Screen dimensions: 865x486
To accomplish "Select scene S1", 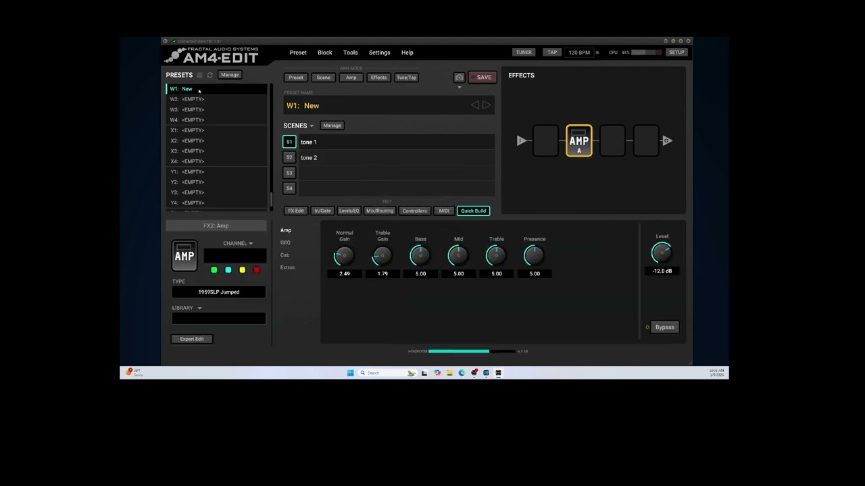I will [x=289, y=142].
